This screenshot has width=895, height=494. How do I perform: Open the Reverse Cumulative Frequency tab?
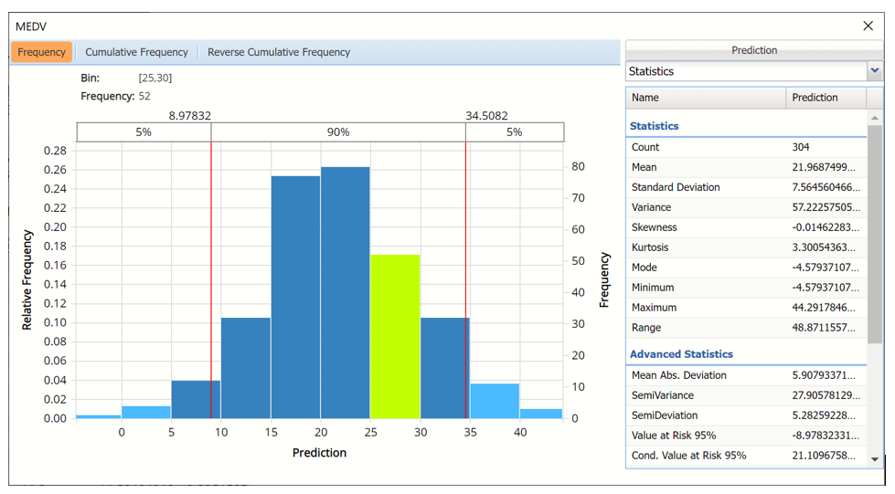click(x=279, y=52)
